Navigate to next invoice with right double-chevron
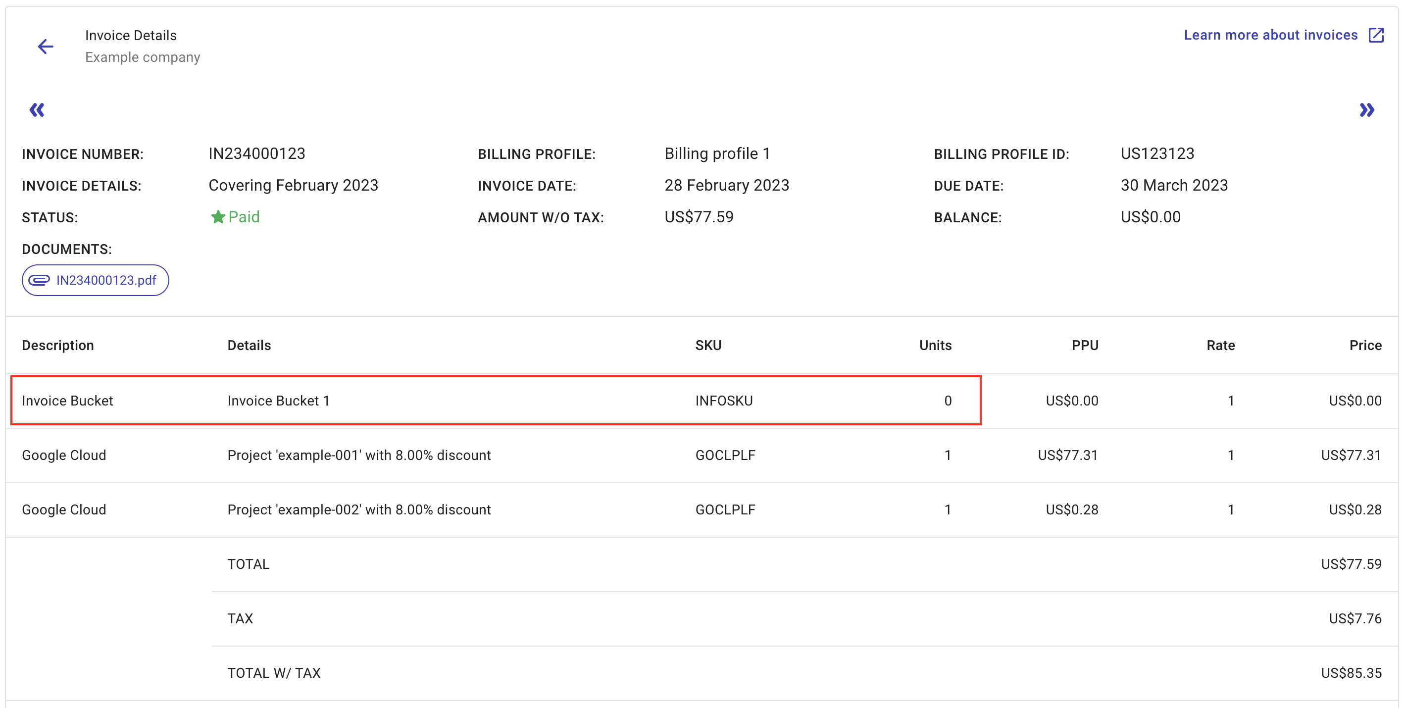This screenshot has width=1404, height=708. 1367,109
